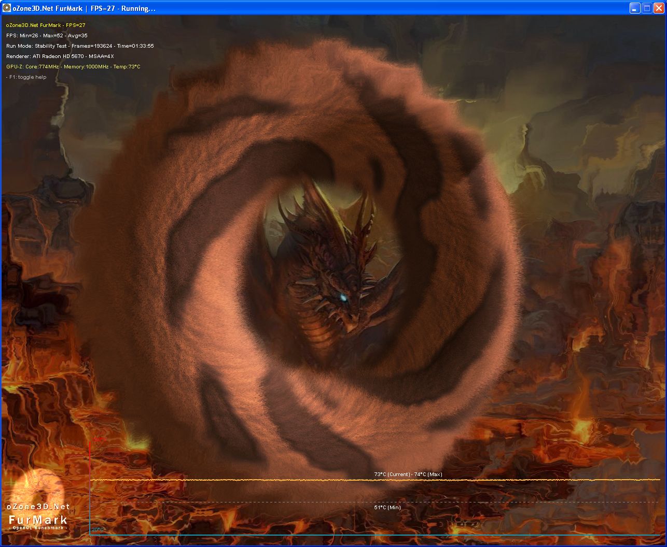Click the 'GPU-Z: Core:774MHz' status line
Image resolution: width=667 pixels, height=547 pixels.
73,66
